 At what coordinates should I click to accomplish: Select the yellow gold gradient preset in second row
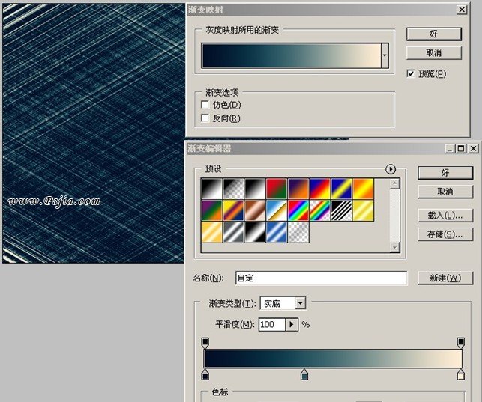[x=363, y=210]
